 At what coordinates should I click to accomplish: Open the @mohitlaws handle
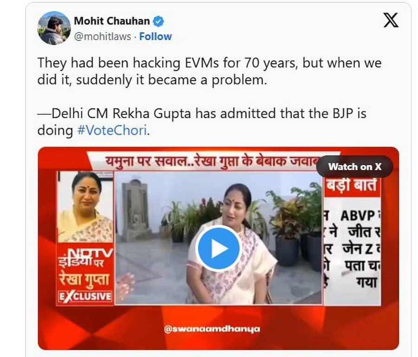click(x=102, y=37)
